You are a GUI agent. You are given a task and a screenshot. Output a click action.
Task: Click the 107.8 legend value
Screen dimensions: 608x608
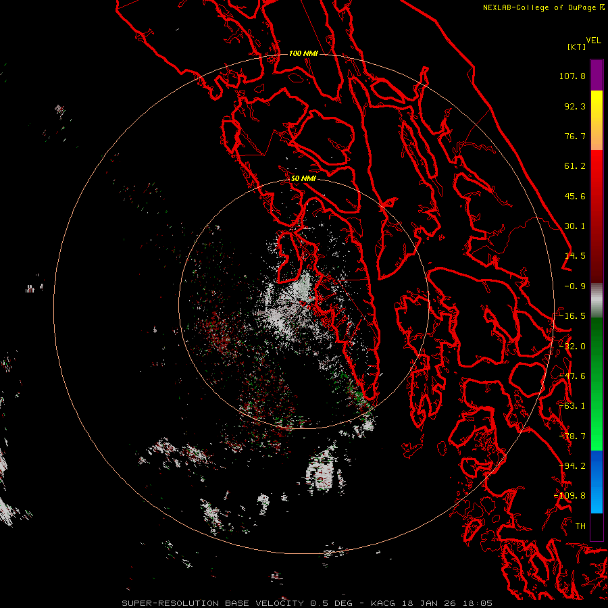click(572, 76)
